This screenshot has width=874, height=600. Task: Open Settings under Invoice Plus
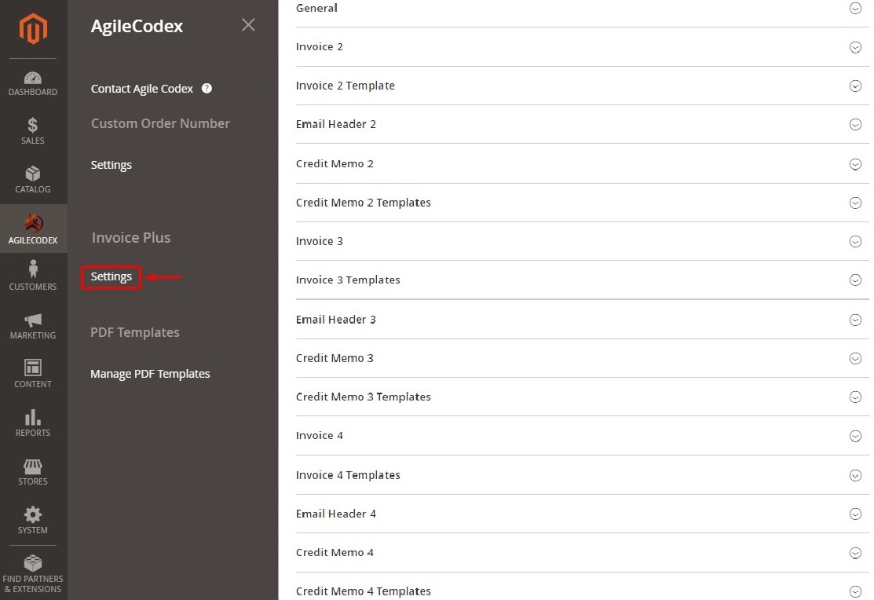point(112,276)
